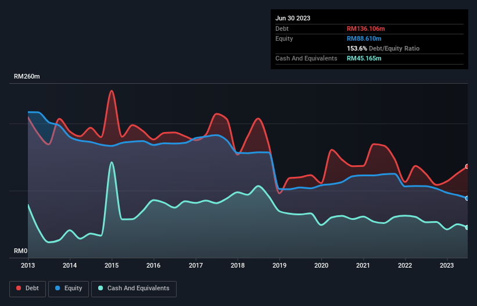This screenshot has width=477, height=306.
Task: Click the teal Cash endpoint marker
Action: (467, 227)
